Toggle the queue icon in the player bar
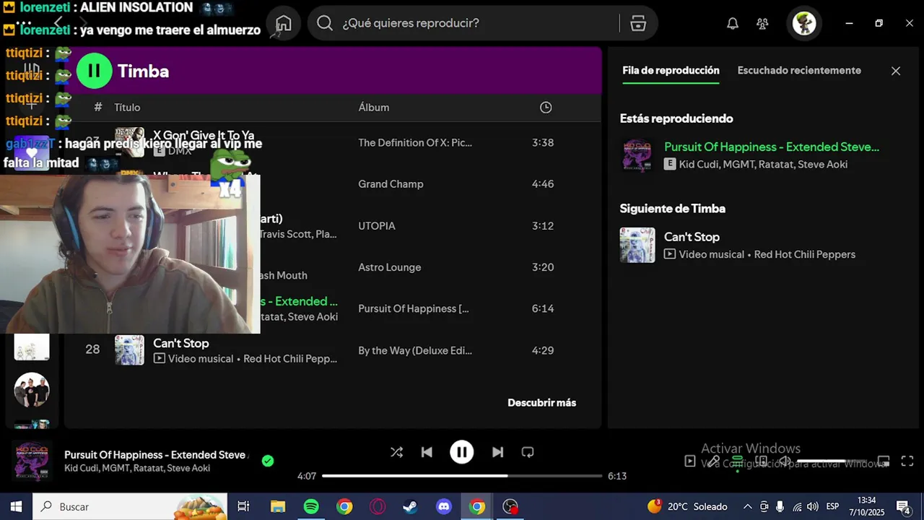This screenshot has width=924, height=520. pyautogui.click(x=737, y=461)
